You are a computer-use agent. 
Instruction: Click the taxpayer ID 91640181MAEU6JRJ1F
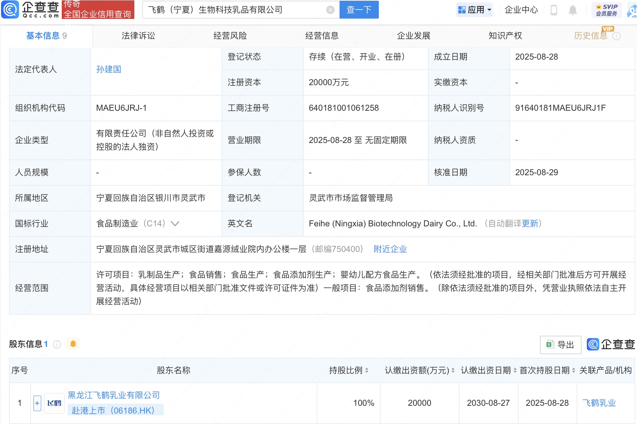(560, 108)
